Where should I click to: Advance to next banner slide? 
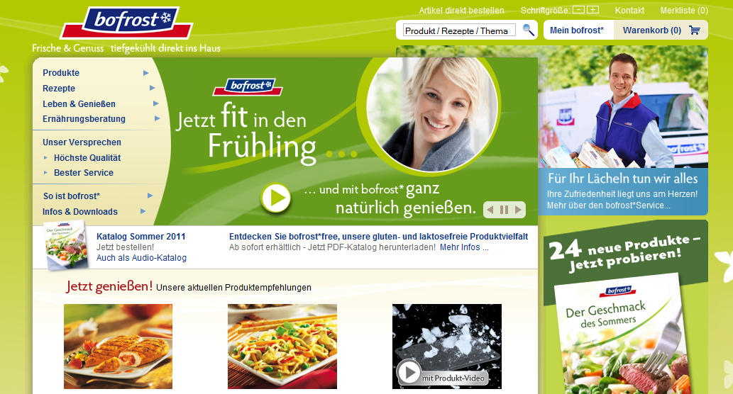click(x=518, y=210)
